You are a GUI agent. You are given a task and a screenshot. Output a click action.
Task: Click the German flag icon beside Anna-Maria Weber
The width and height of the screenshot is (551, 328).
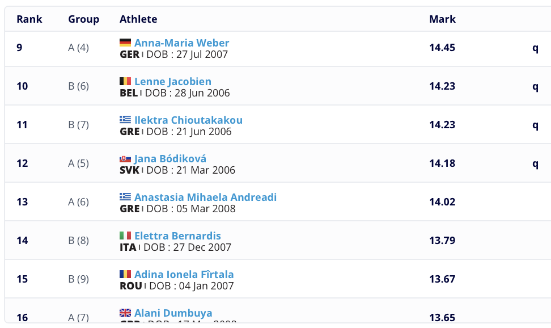(125, 43)
